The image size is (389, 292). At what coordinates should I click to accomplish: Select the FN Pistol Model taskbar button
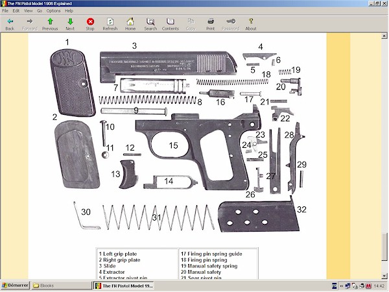[124, 286]
